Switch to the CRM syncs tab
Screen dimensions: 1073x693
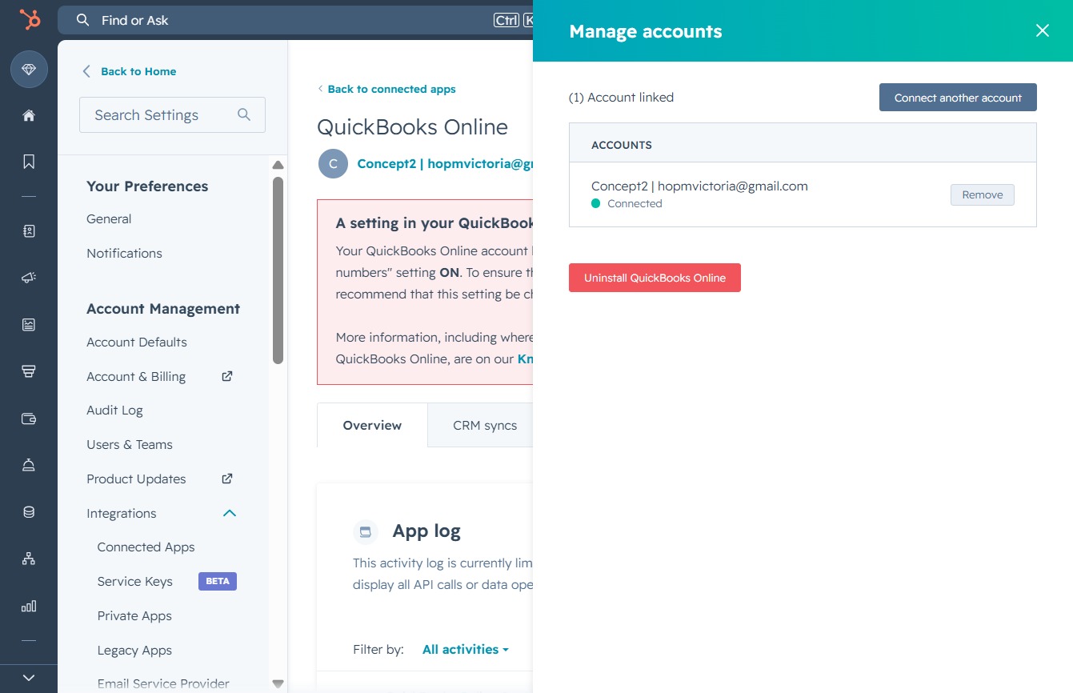click(x=485, y=425)
